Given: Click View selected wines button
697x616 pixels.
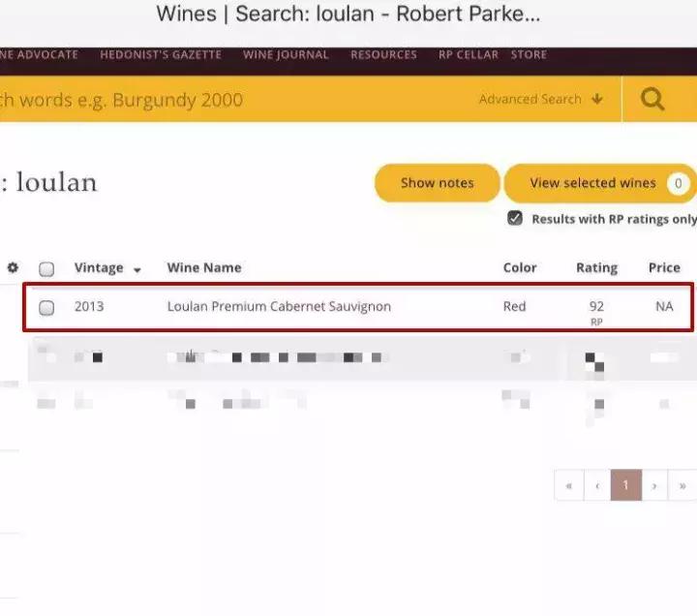Looking at the screenshot, I should click(x=600, y=183).
